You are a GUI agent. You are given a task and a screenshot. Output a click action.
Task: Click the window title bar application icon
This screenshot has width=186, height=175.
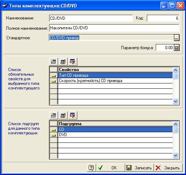click(x=5, y=6)
